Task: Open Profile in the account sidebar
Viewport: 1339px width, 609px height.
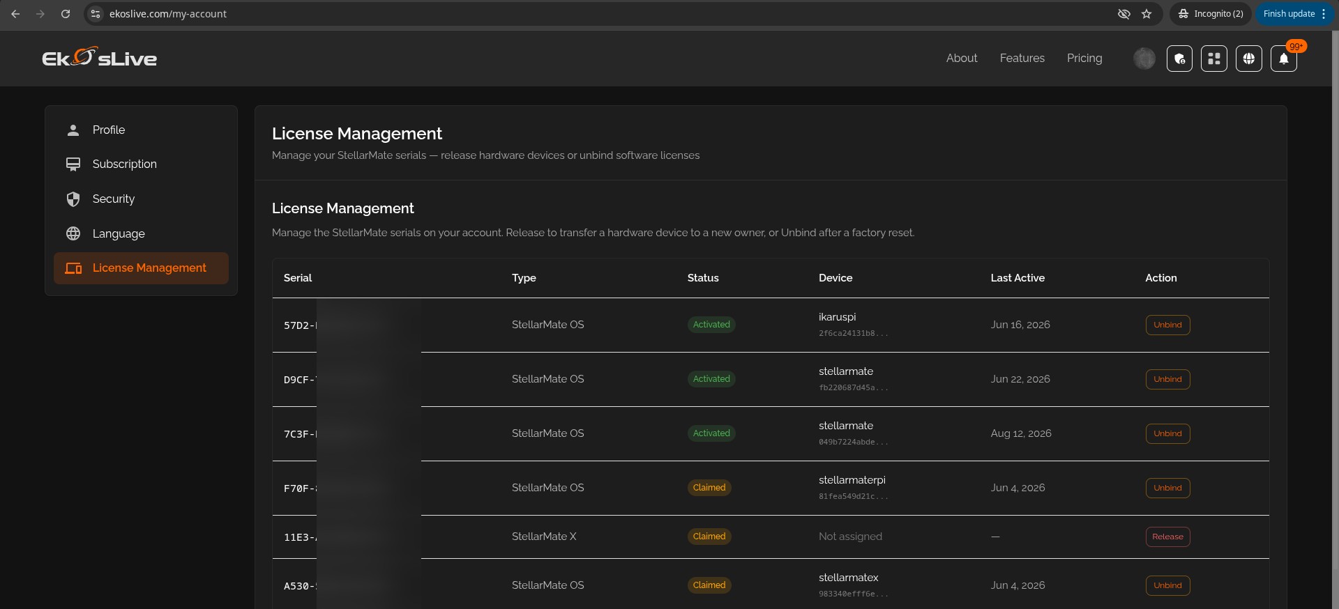Action: (141, 130)
